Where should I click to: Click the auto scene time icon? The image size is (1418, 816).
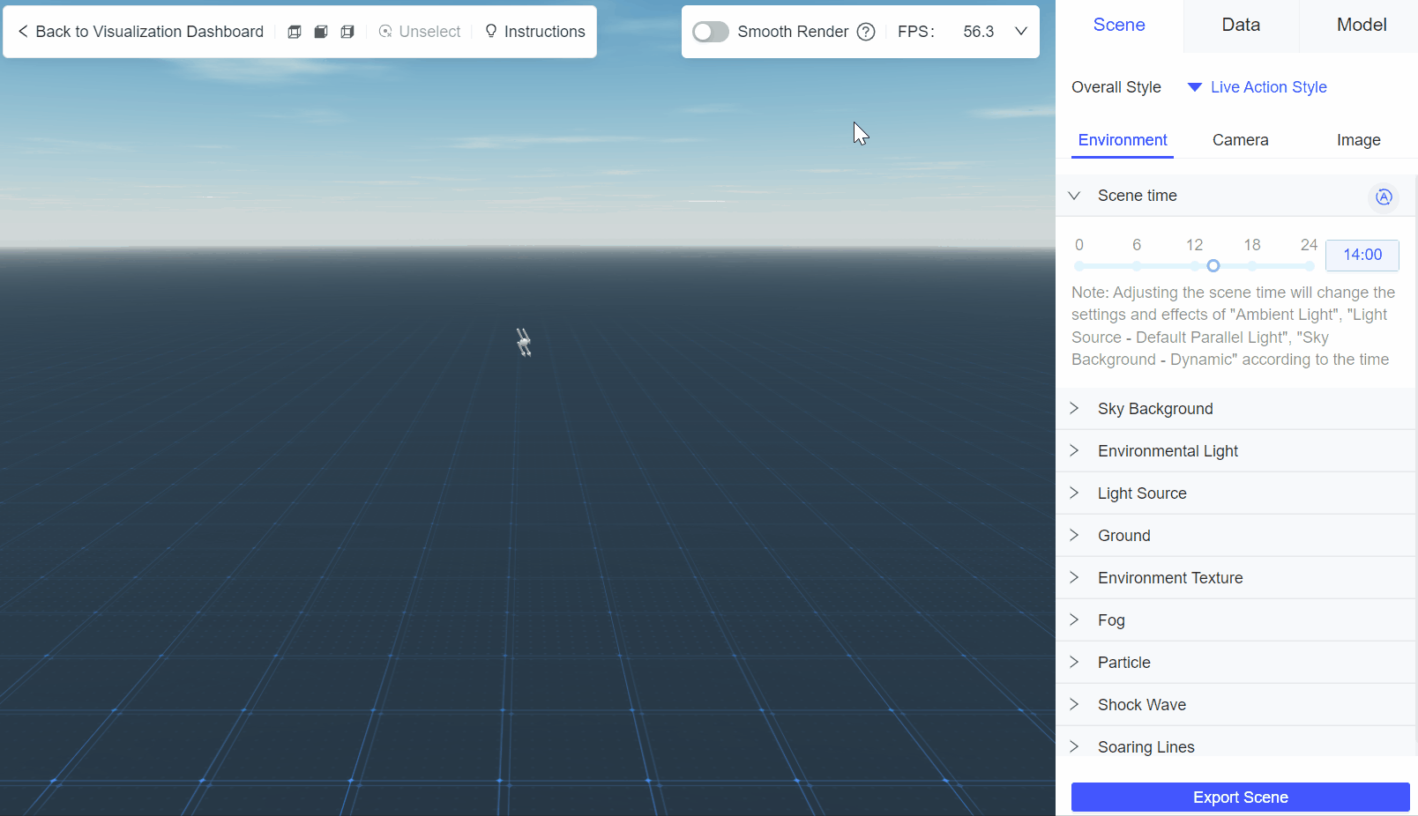pos(1384,197)
